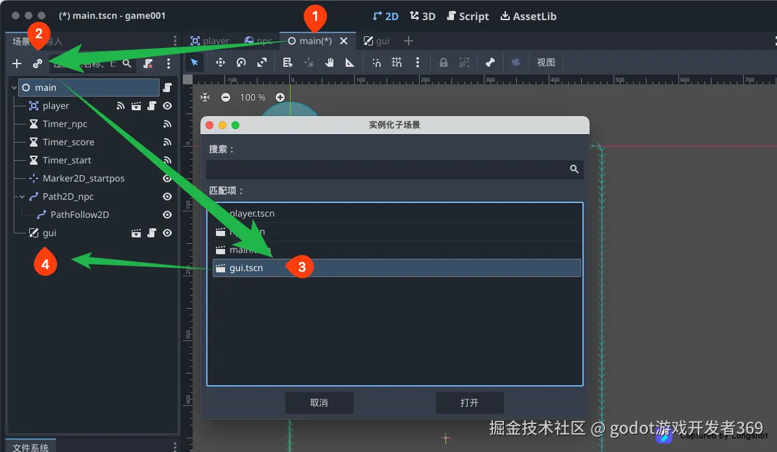Click the zoom out minus button

pyautogui.click(x=226, y=97)
